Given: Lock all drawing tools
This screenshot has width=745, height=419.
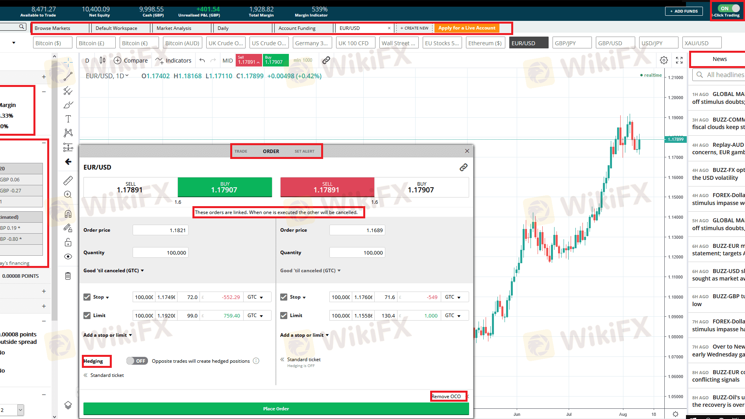Looking at the screenshot, I should (68, 242).
